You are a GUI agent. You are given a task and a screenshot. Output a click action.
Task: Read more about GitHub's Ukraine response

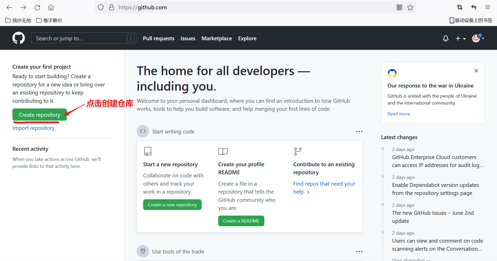click(398, 114)
